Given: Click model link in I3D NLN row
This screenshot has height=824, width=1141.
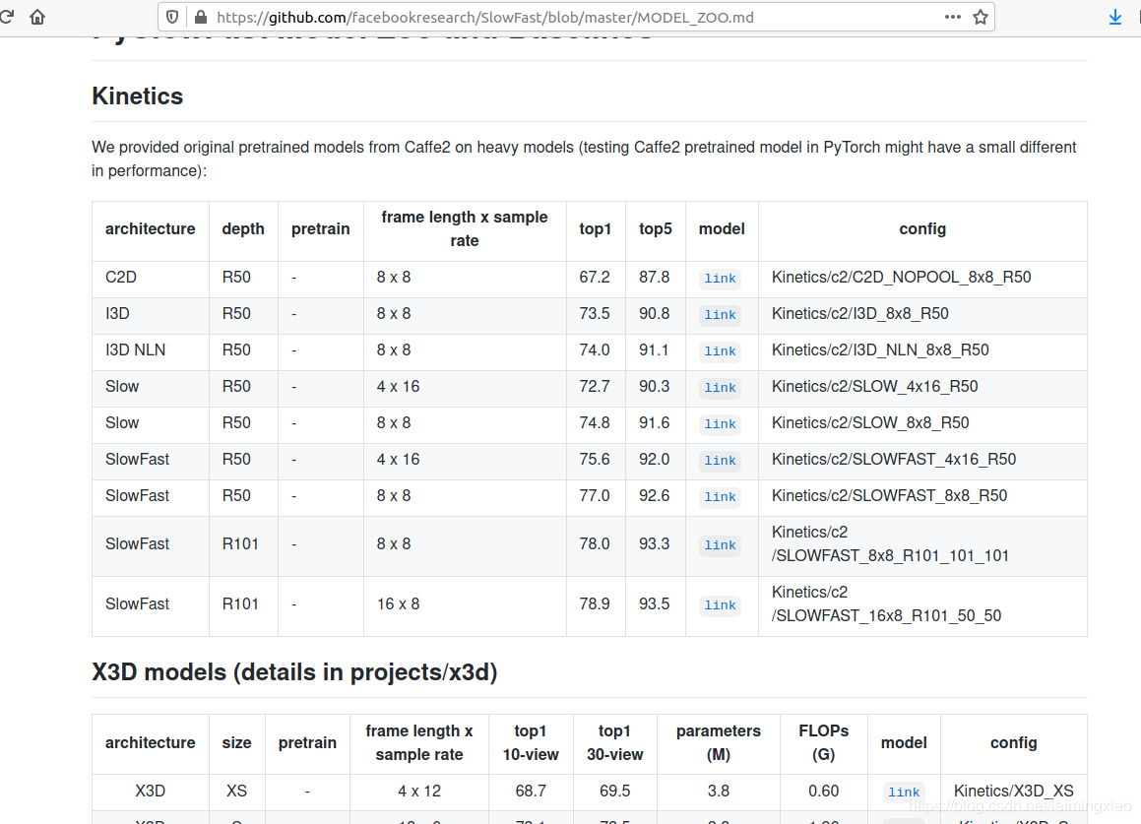Looking at the screenshot, I should pos(720,351).
